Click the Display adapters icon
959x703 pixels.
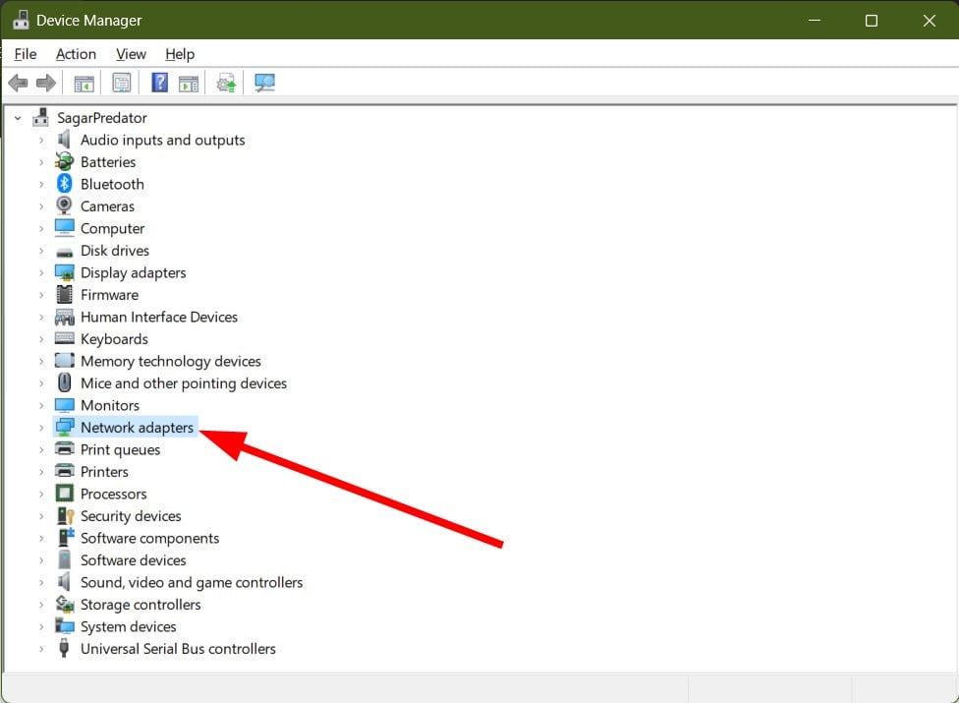(64, 272)
